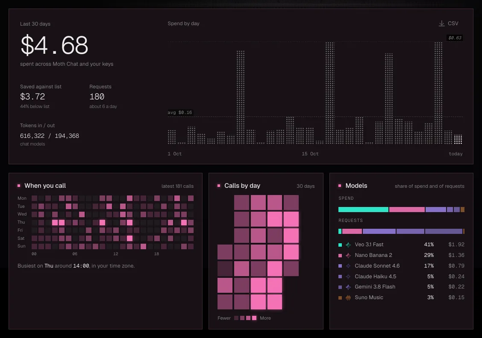Click the '$3.72' saved against list value
The image size is (482, 338).
click(32, 97)
